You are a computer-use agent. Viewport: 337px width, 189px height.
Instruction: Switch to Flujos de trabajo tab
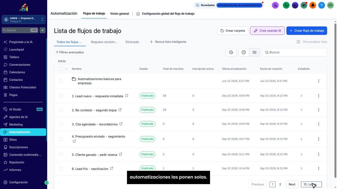[94, 13]
